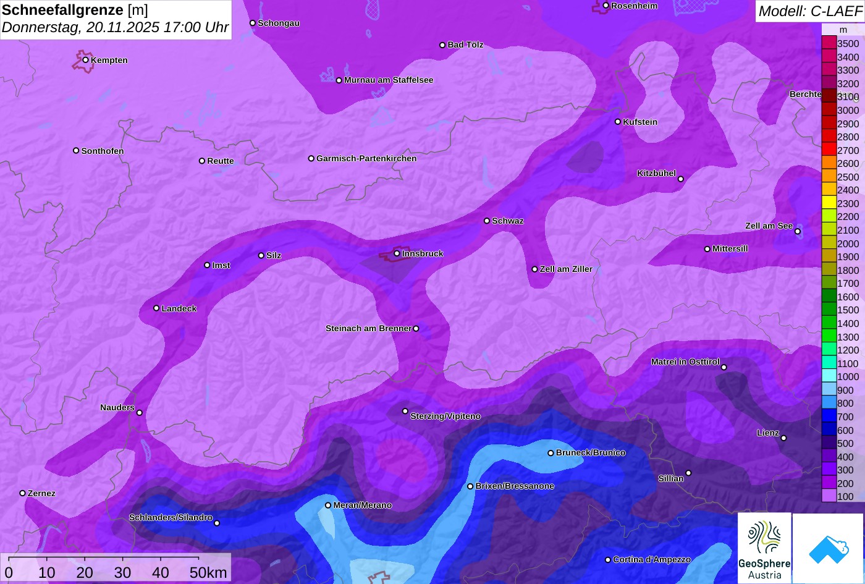The width and height of the screenshot is (865, 584).
Task: Click the Zell am Ziller label
Action: [x=566, y=269]
